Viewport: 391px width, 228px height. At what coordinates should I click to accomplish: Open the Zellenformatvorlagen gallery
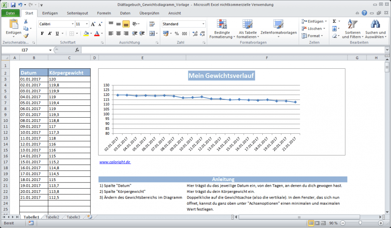(x=278, y=29)
